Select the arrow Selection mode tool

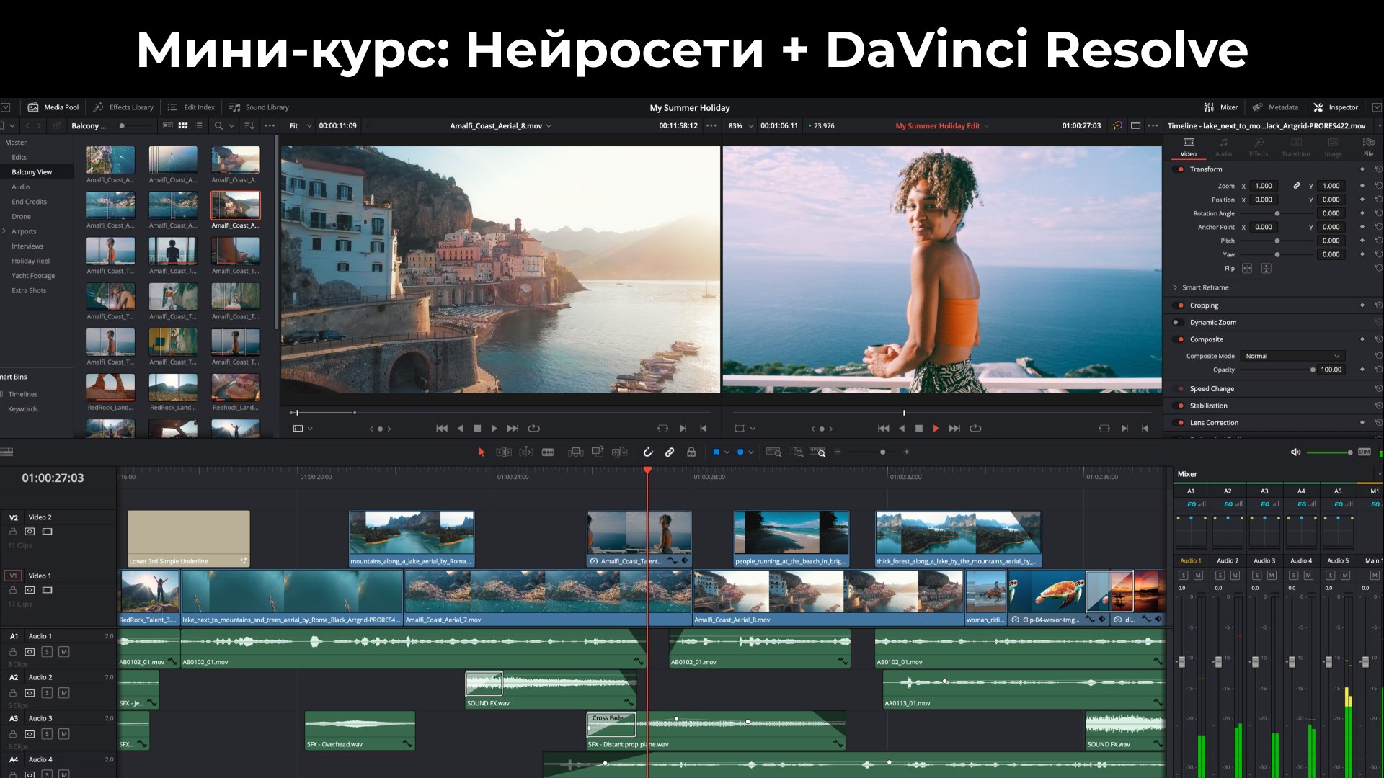(482, 452)
